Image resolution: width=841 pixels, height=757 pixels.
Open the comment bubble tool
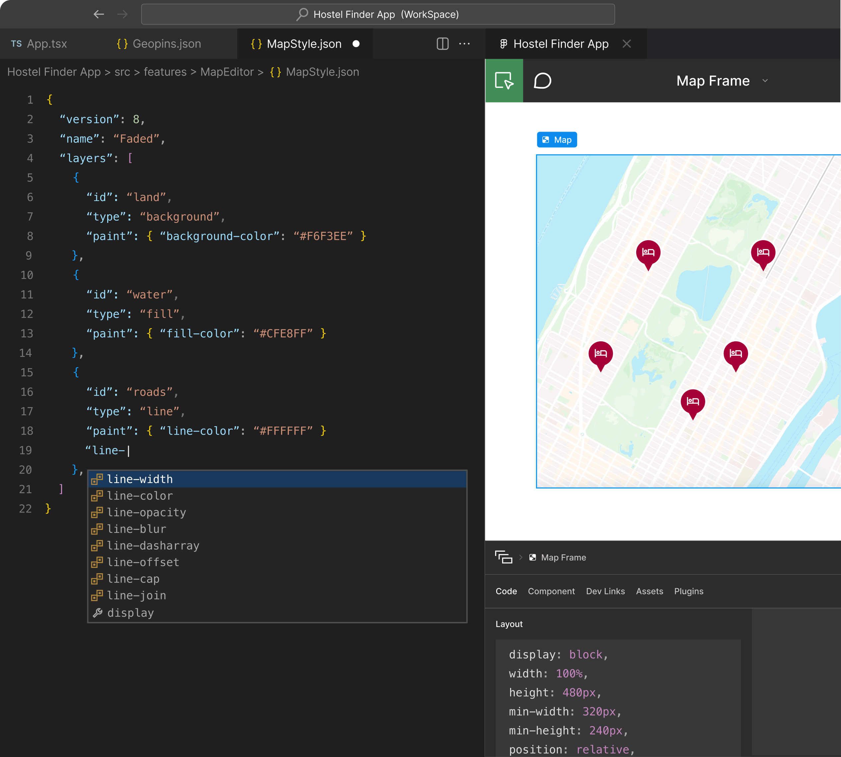pos(542,81)
